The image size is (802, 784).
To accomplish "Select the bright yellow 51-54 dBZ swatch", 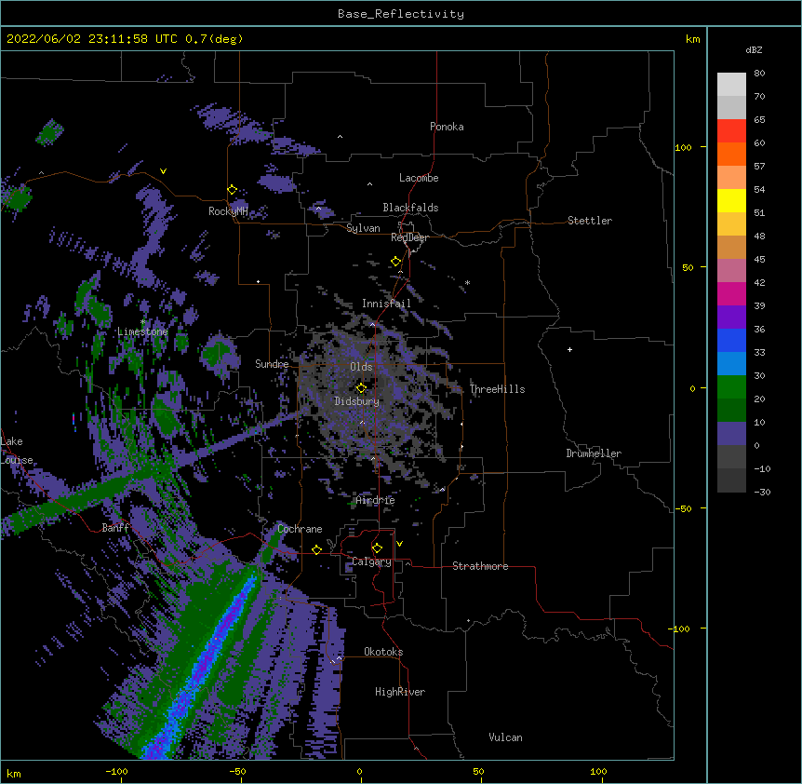I will point(731,200).
